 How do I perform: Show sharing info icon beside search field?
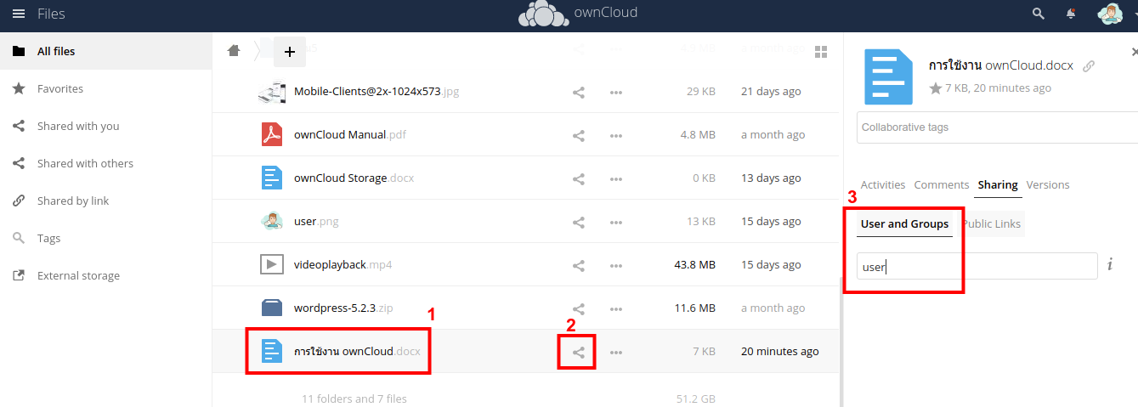click(x=1110, y=265)
